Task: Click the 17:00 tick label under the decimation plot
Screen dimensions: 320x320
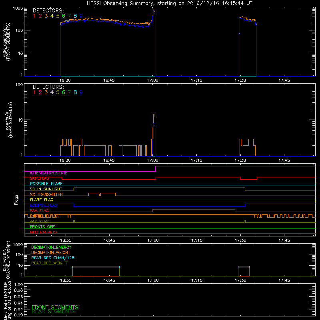Action: [153, 280]
